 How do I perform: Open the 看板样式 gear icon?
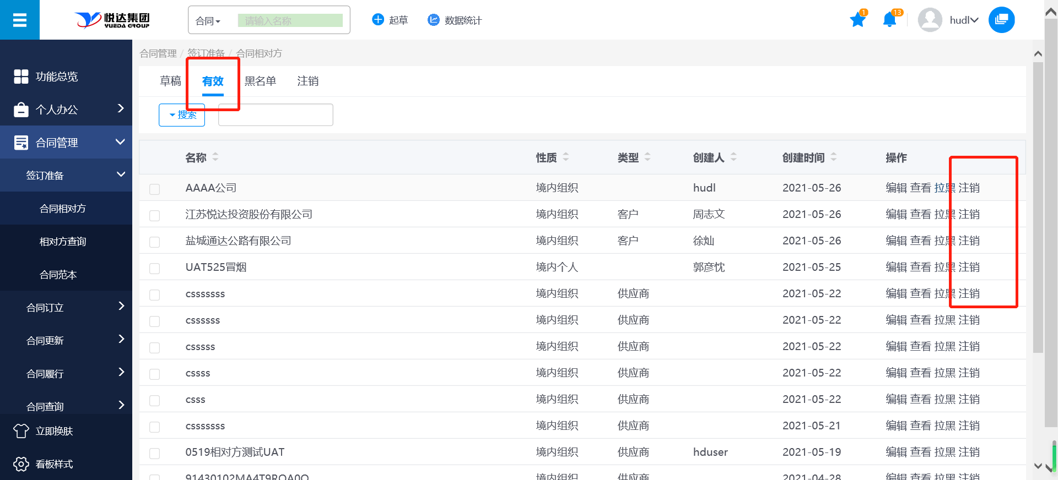pos(21,464)
